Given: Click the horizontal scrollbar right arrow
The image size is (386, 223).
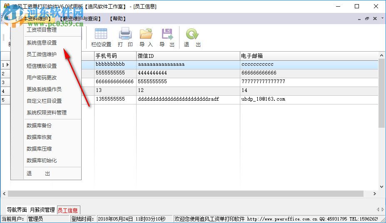Looking at the screenshot, I should click(x=375, y=194).
